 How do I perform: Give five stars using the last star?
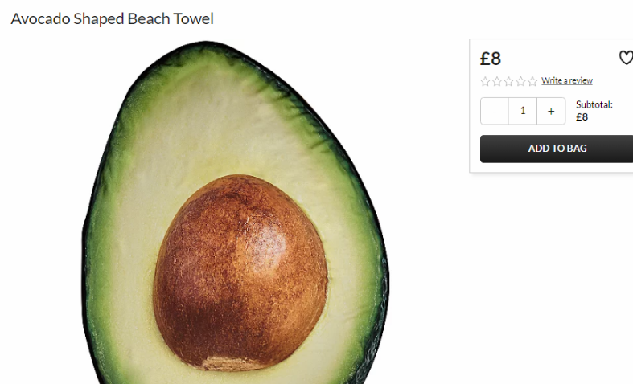532,81
